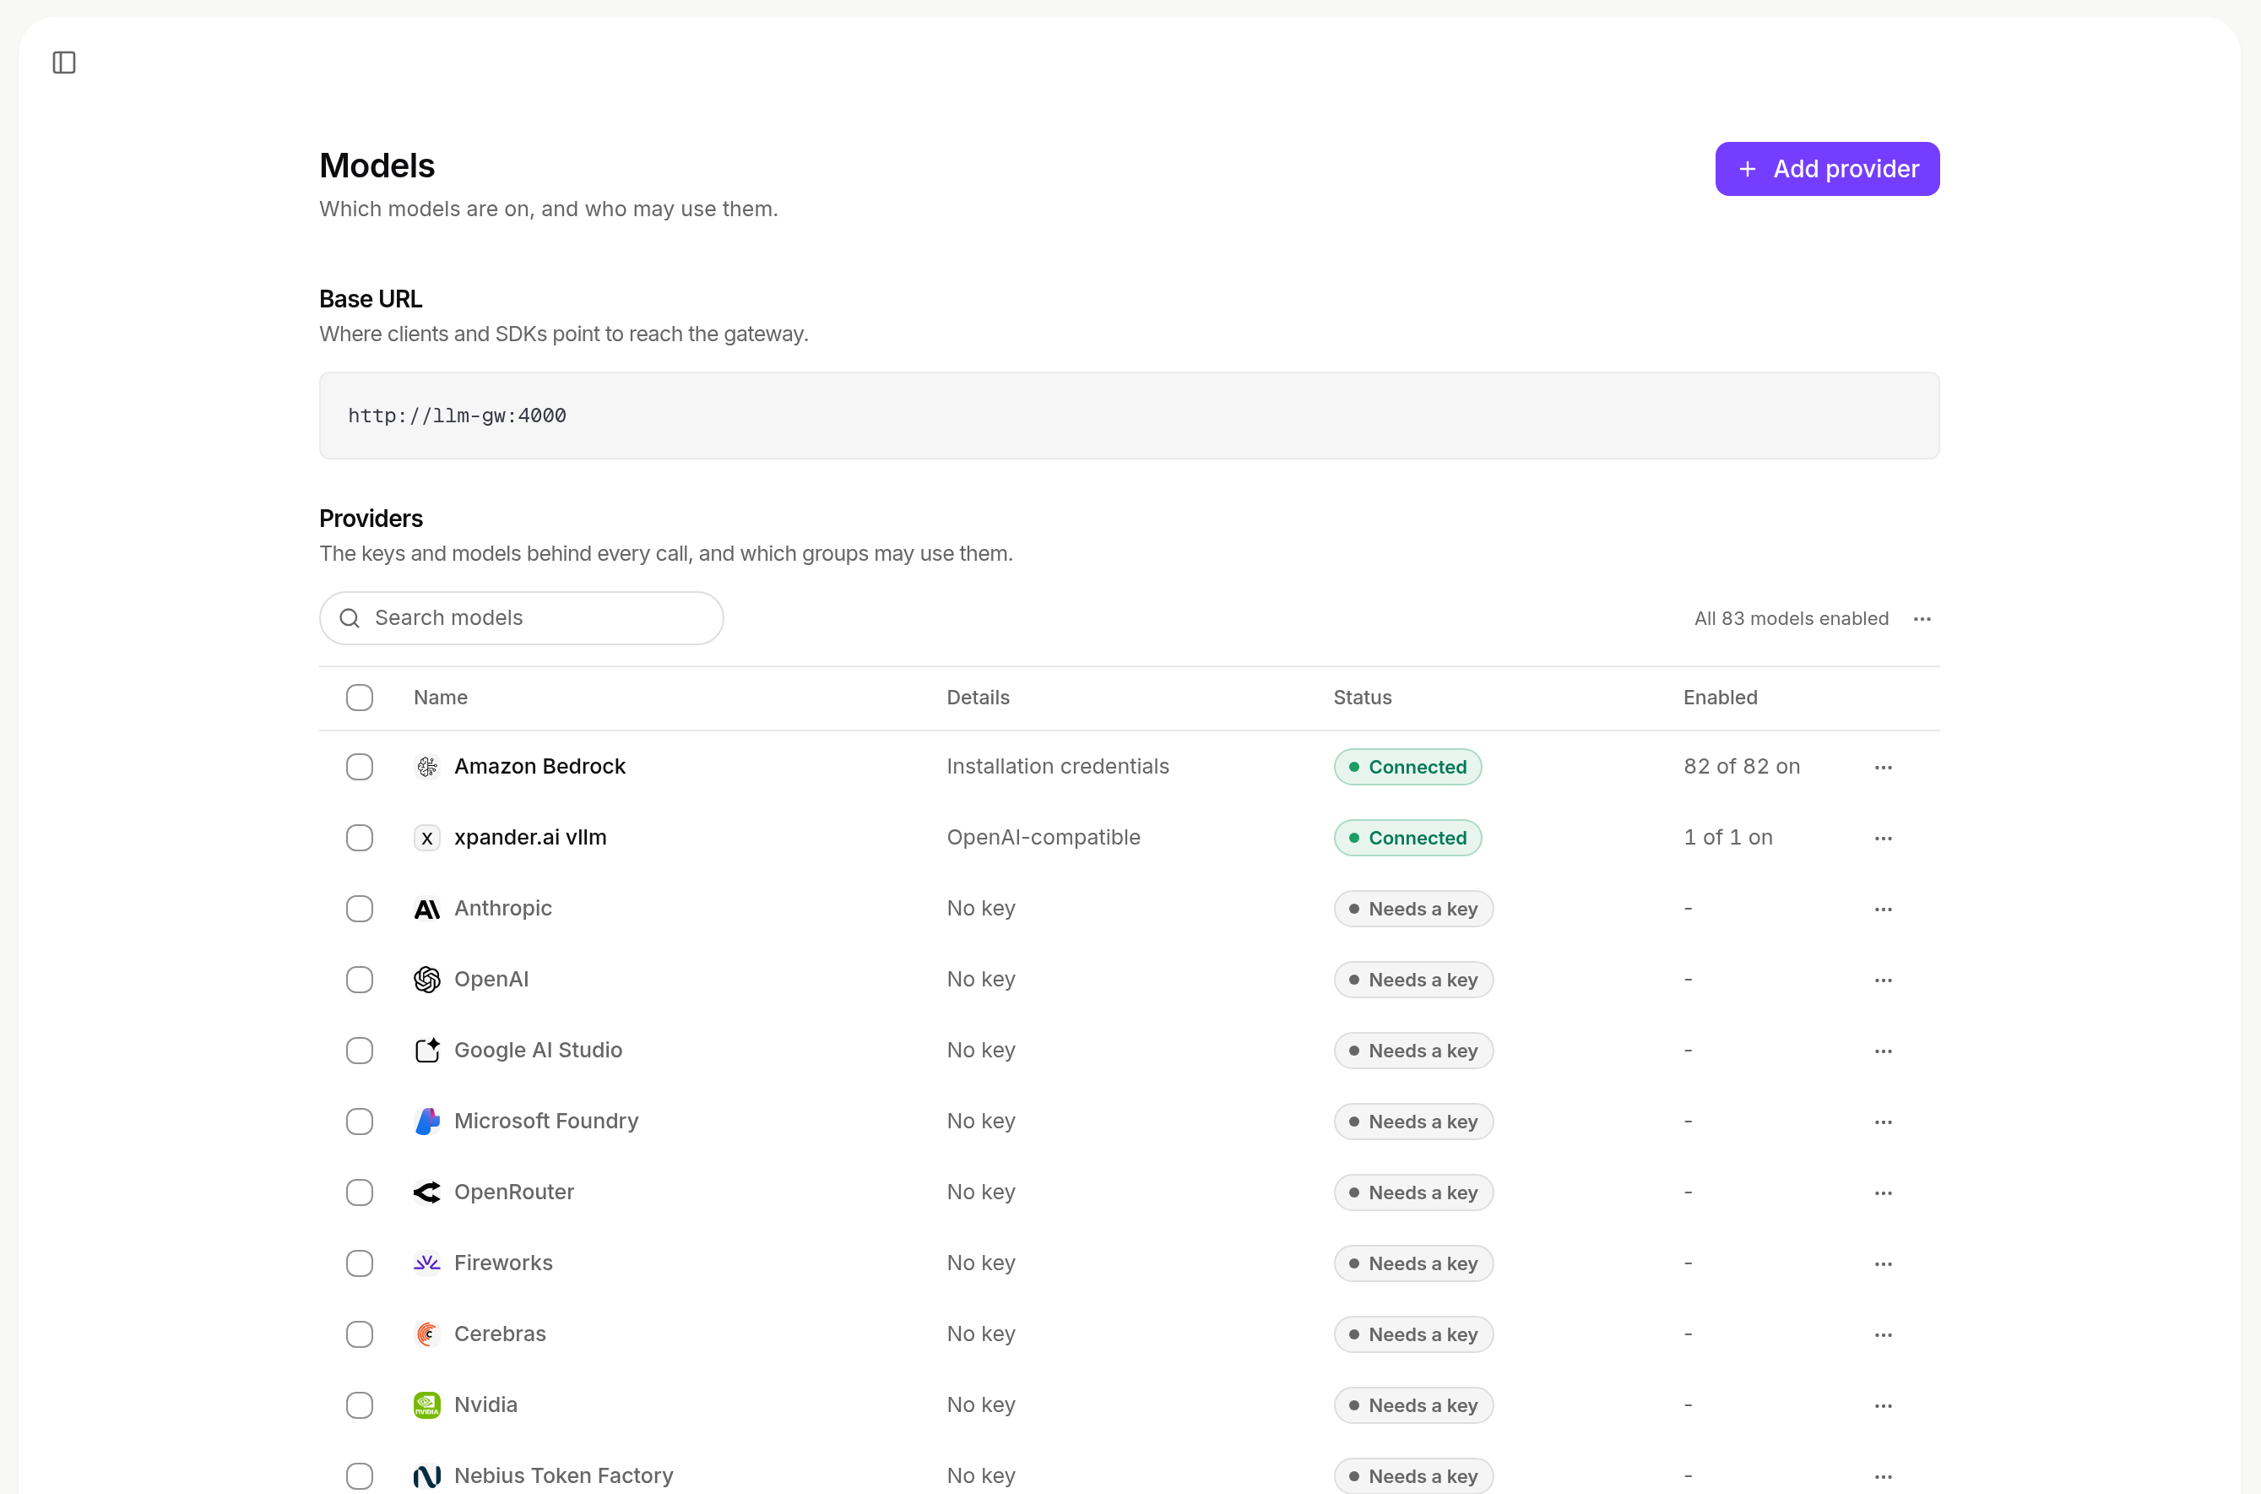2261x1494 pixels.
Task: Click the Status column header
Action: tap(1362, 698)
